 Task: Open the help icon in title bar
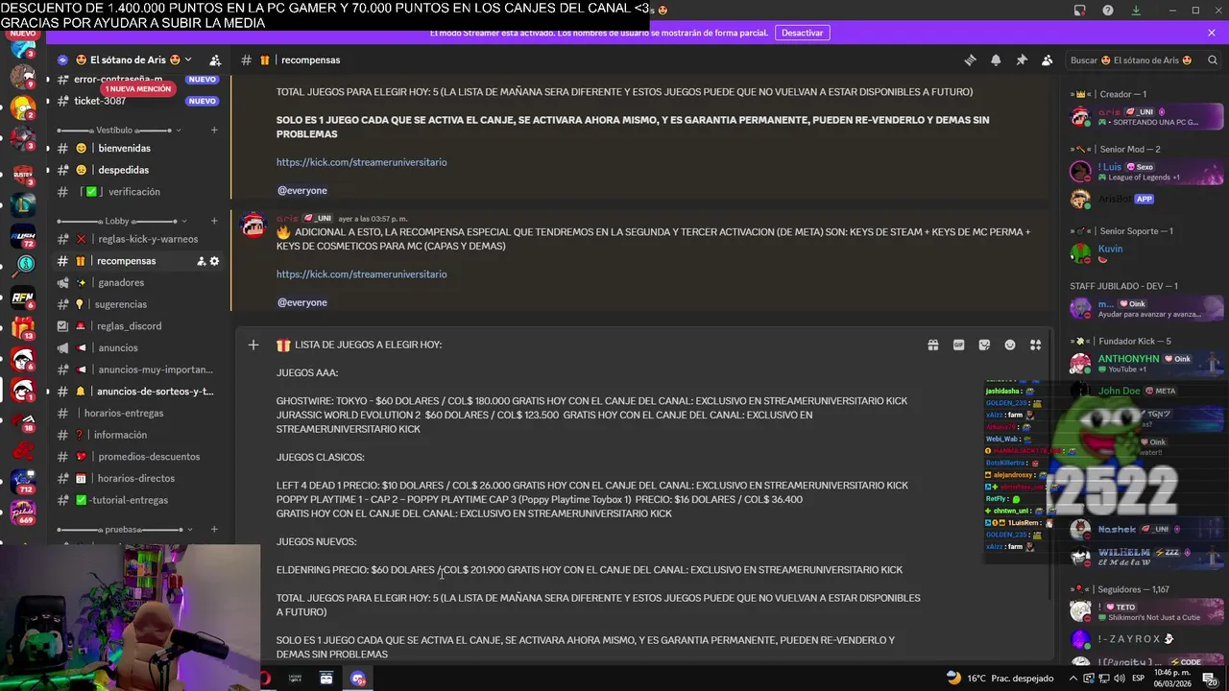pos(1108,11)
